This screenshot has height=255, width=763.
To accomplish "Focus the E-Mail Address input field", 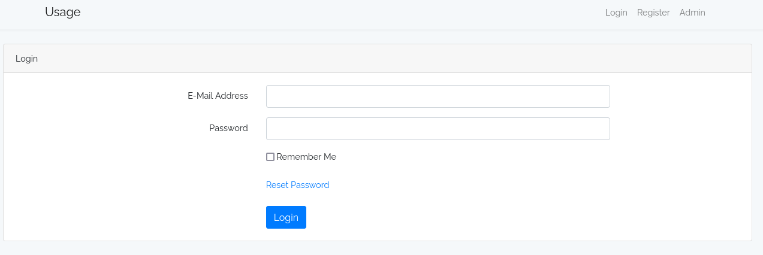I will pos(438,96).
